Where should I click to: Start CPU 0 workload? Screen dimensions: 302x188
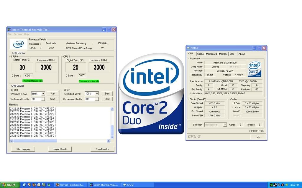[52, 94]
